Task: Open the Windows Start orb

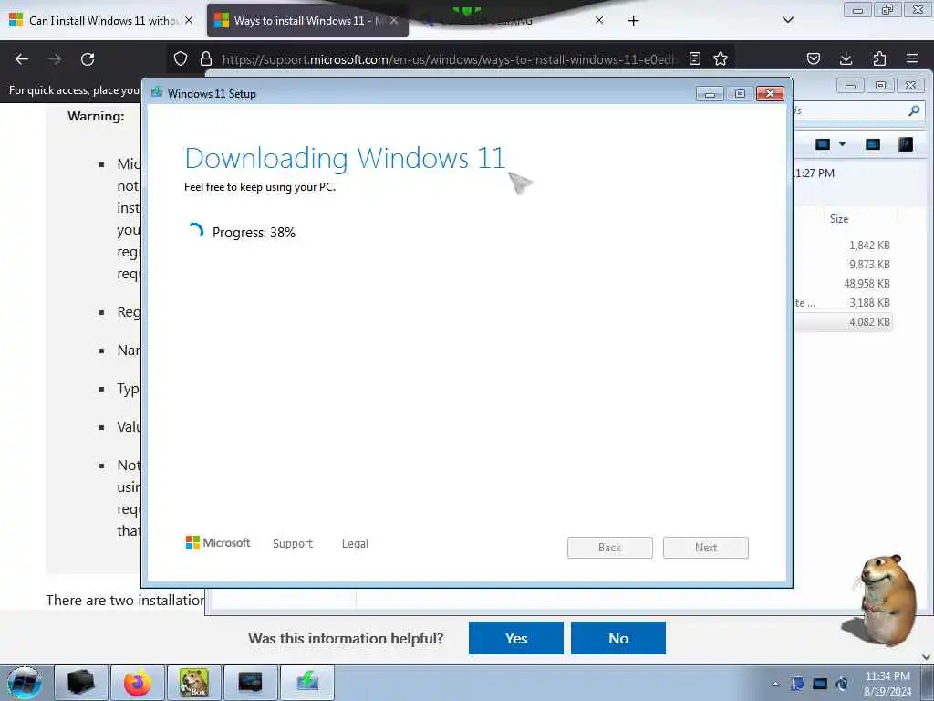Action: point(25,683)
